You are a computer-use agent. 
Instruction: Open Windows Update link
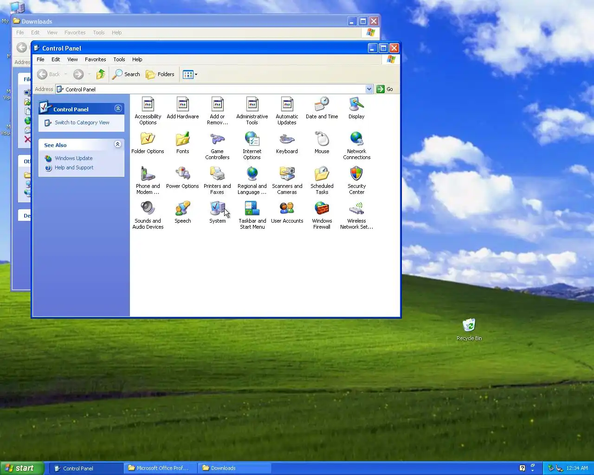tap(74, 158)
